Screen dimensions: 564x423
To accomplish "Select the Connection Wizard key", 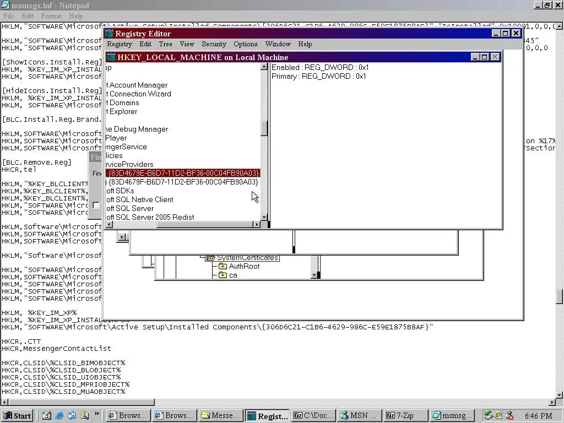I will [138, 94].
